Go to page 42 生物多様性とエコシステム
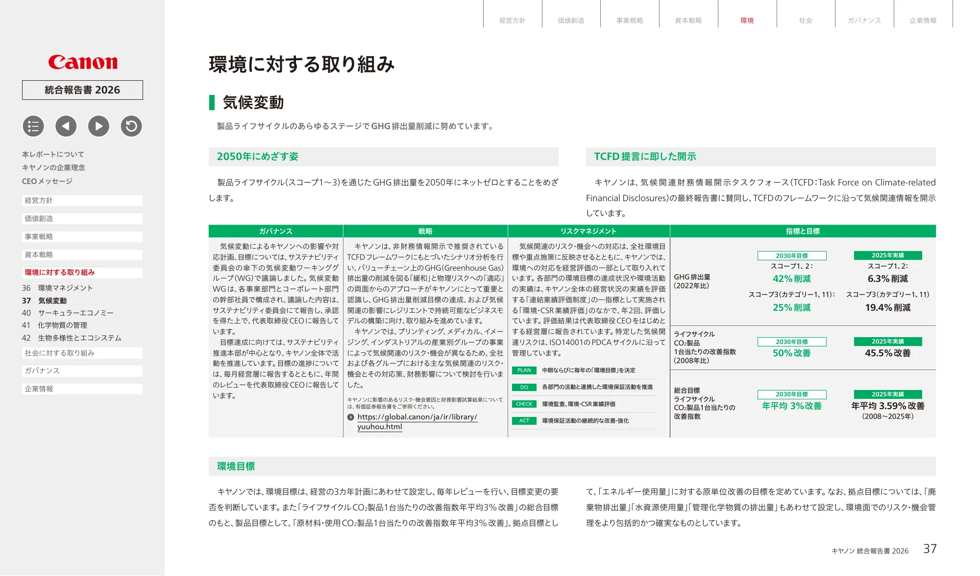 tap(72, 338)
